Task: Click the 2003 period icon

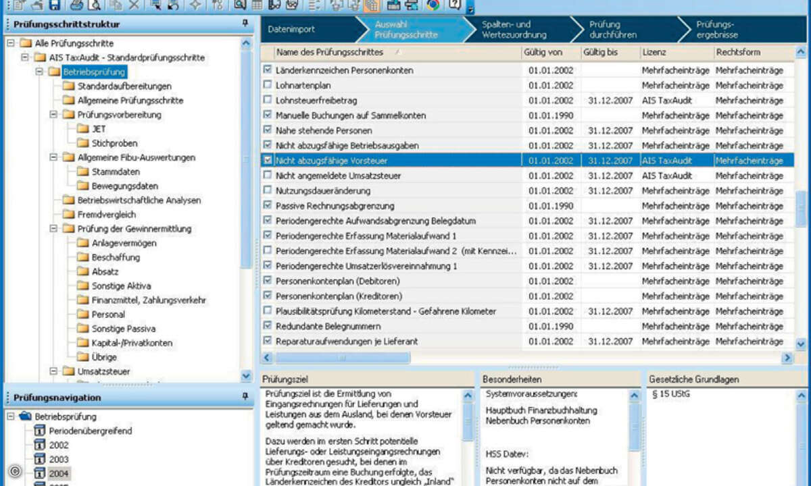Action: click(40, 460)
